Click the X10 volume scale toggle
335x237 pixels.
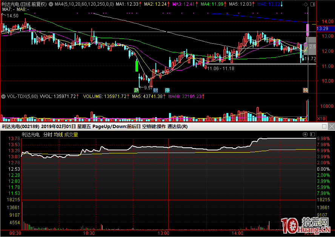pyautogui.click(x=321, y=118)
